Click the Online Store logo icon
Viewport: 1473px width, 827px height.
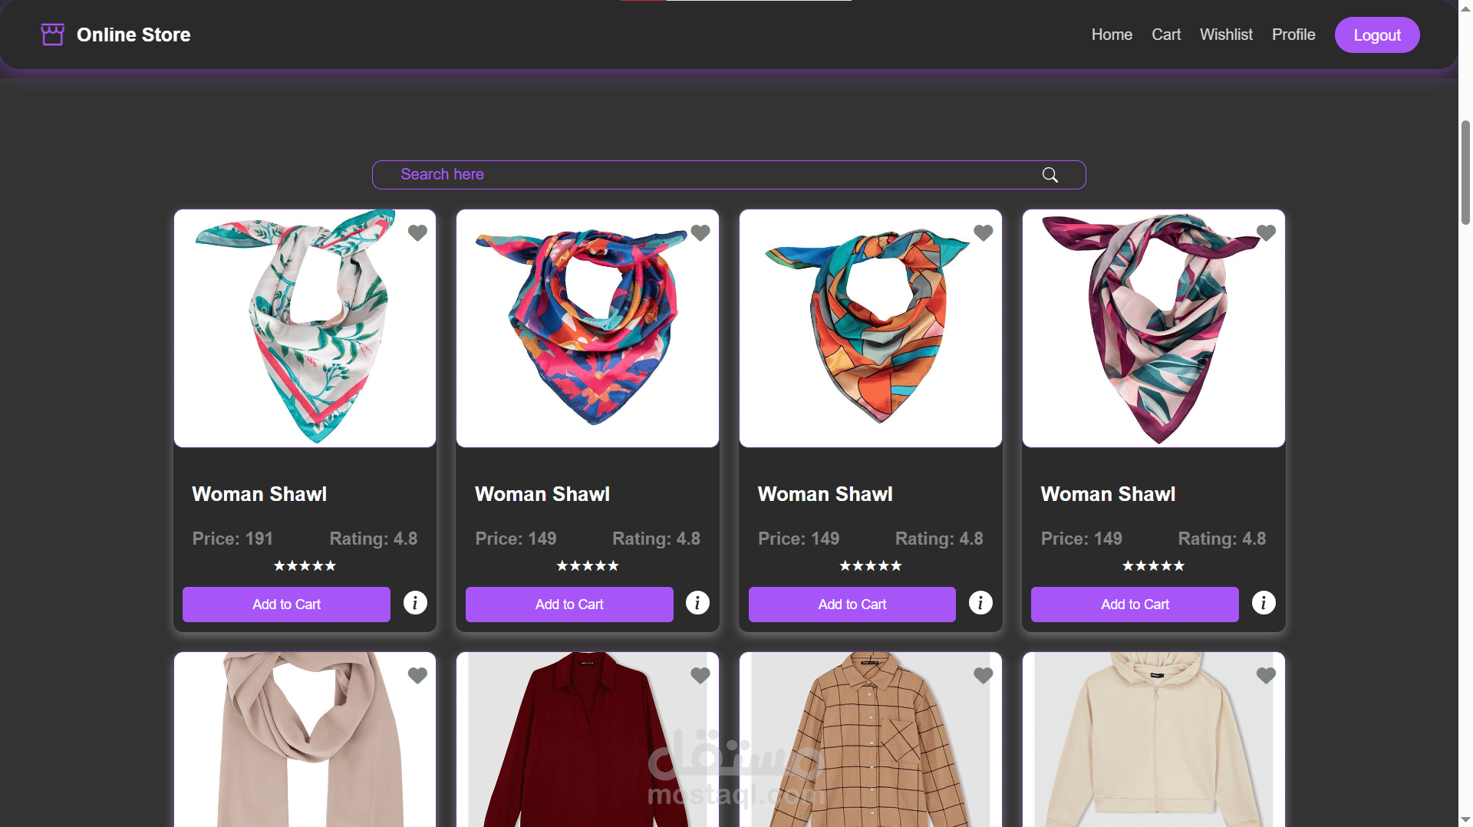pyautogui.click(x=52, y=35)
